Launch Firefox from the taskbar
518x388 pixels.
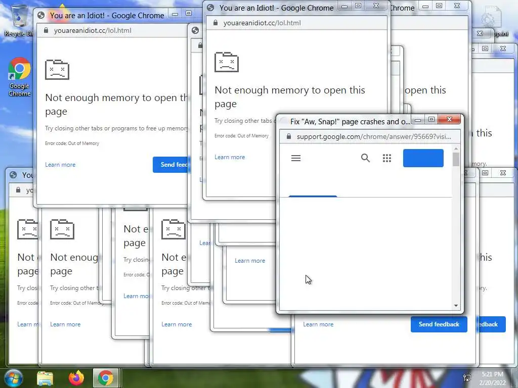[76, 378]
